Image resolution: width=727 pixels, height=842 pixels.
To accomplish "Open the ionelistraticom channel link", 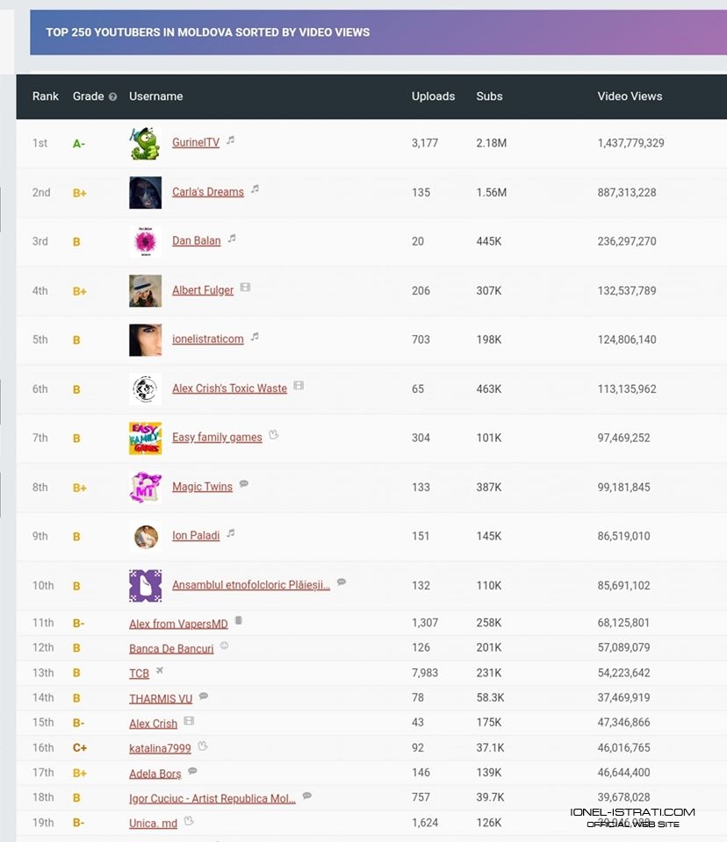I will (x=208, y=339).
